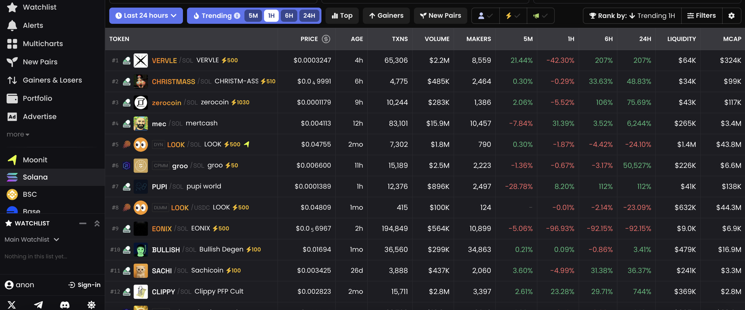The height and width of the screenshot is (310, 745).
Task: Toggle the profile filter checkbox
Action: (x=485, y=16)
